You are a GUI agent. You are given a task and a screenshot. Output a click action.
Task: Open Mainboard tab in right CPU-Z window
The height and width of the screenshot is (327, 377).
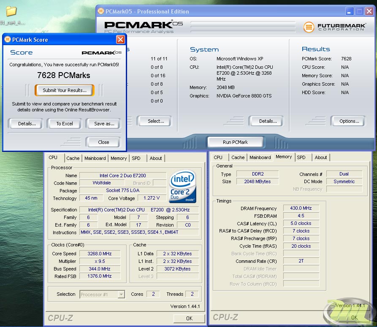tap(260, 157)
